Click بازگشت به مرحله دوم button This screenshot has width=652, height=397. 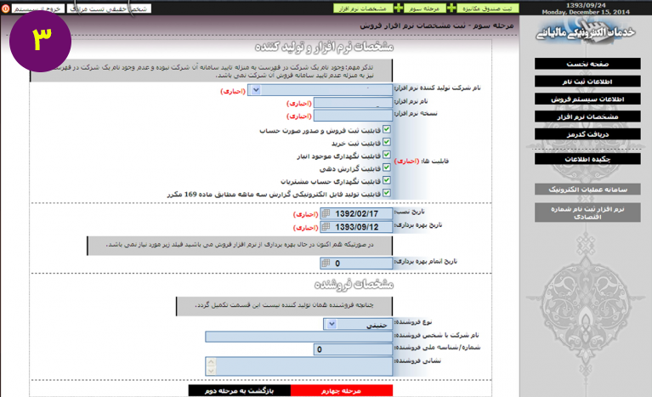tap(240, 391)
